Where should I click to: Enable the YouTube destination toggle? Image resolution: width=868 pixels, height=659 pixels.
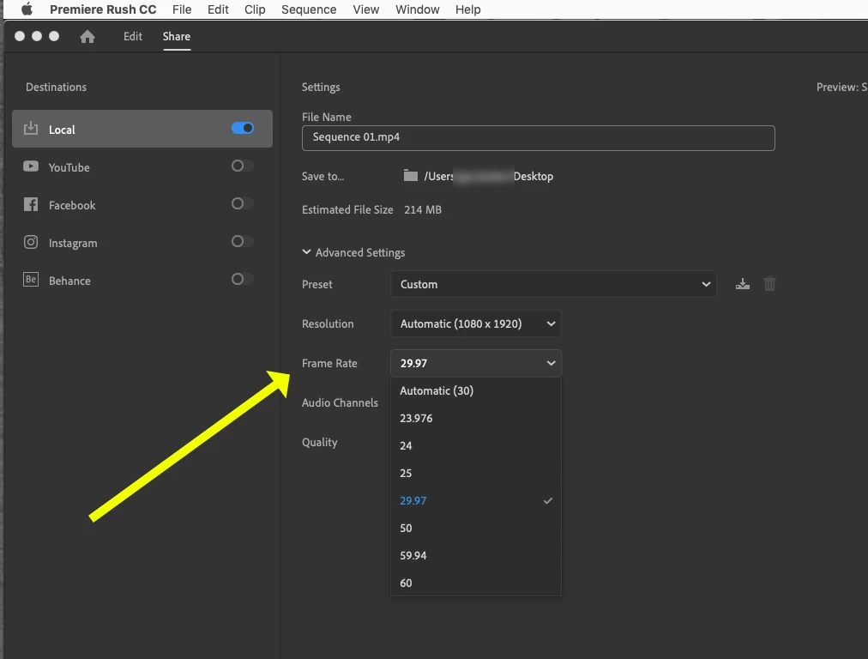(243, 166)
